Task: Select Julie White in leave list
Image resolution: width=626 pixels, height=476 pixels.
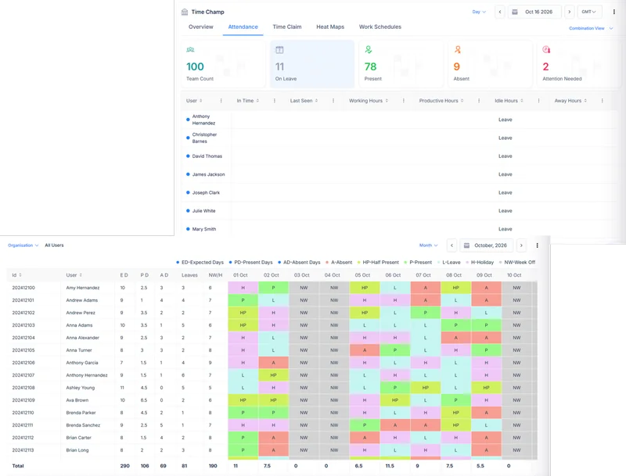Action: coord(203,211)
